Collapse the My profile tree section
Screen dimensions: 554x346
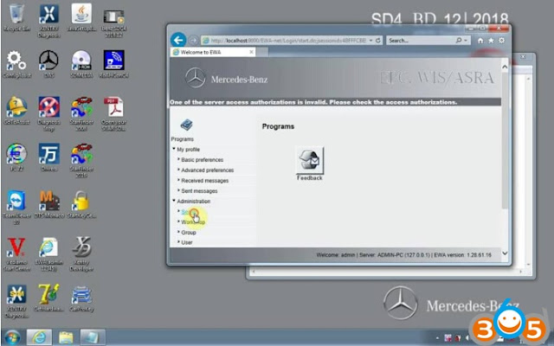coord(174,149)
